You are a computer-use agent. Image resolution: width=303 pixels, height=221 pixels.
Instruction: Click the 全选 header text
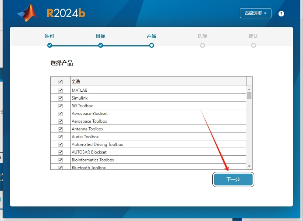(x=76, y=82)
